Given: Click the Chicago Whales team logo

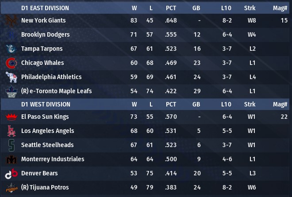Looking at the screenshot, I should click(11, 63).
